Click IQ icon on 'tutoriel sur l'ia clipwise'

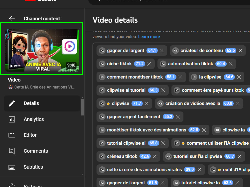click(168, 157)
